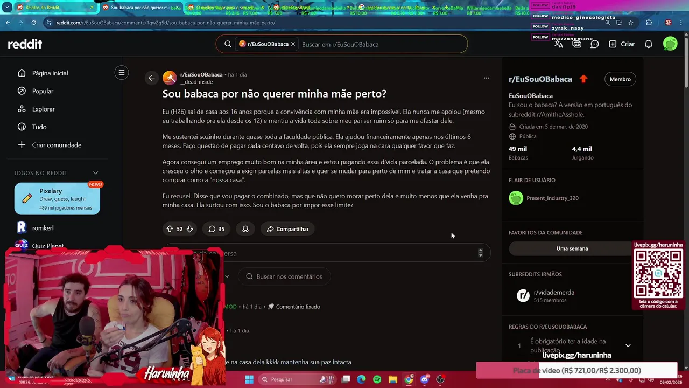This screenshot has height=388, width=689.
Task: Click Criar comunidade in sidebar
Action: (x=57, y=144)
